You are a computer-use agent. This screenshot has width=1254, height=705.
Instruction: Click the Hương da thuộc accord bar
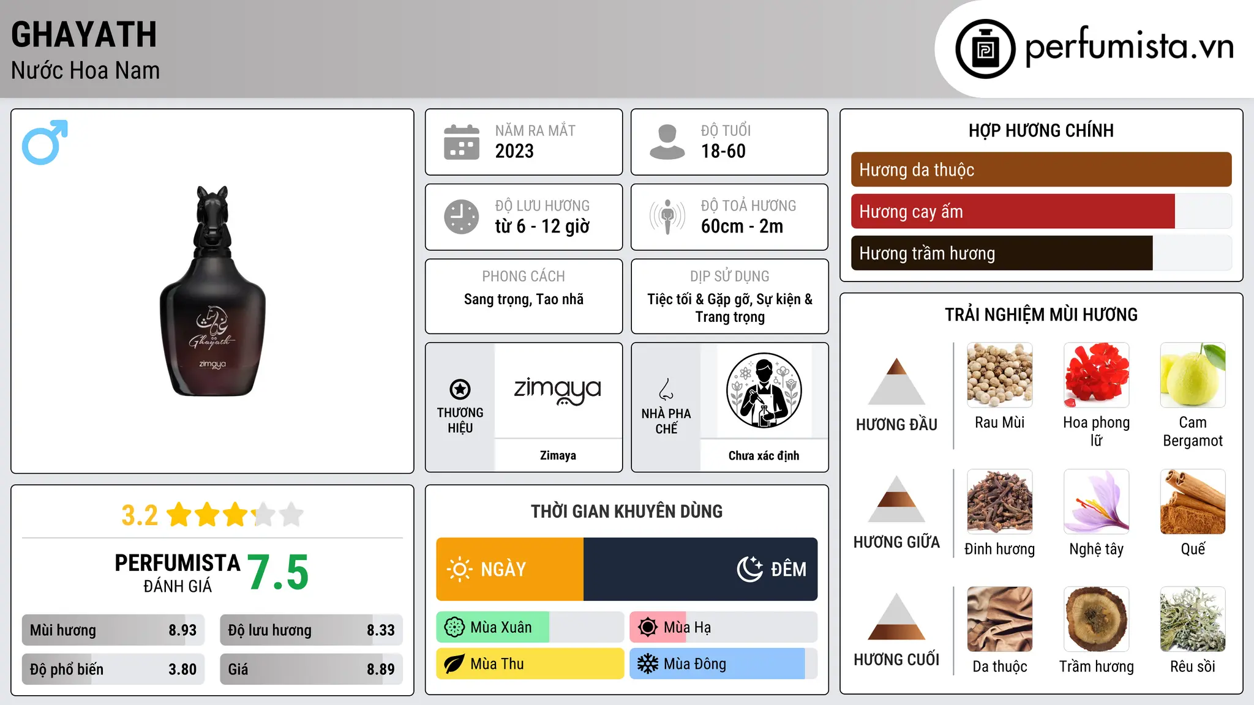(x=1042, y=170)
